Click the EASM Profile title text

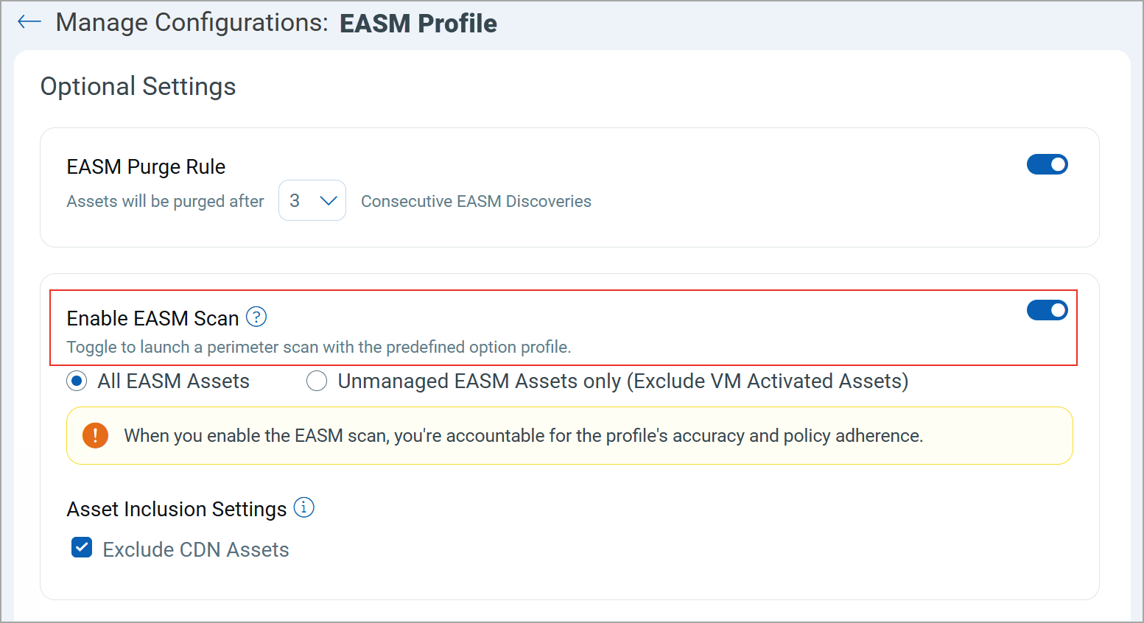(418, 24)
